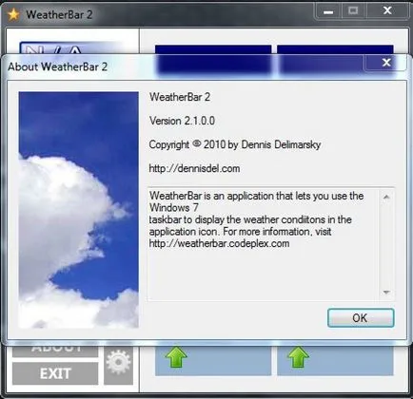Click the WeatherBar 2 product name label
The height and width of the screenshot is (399, 413).
click(180, 97)
